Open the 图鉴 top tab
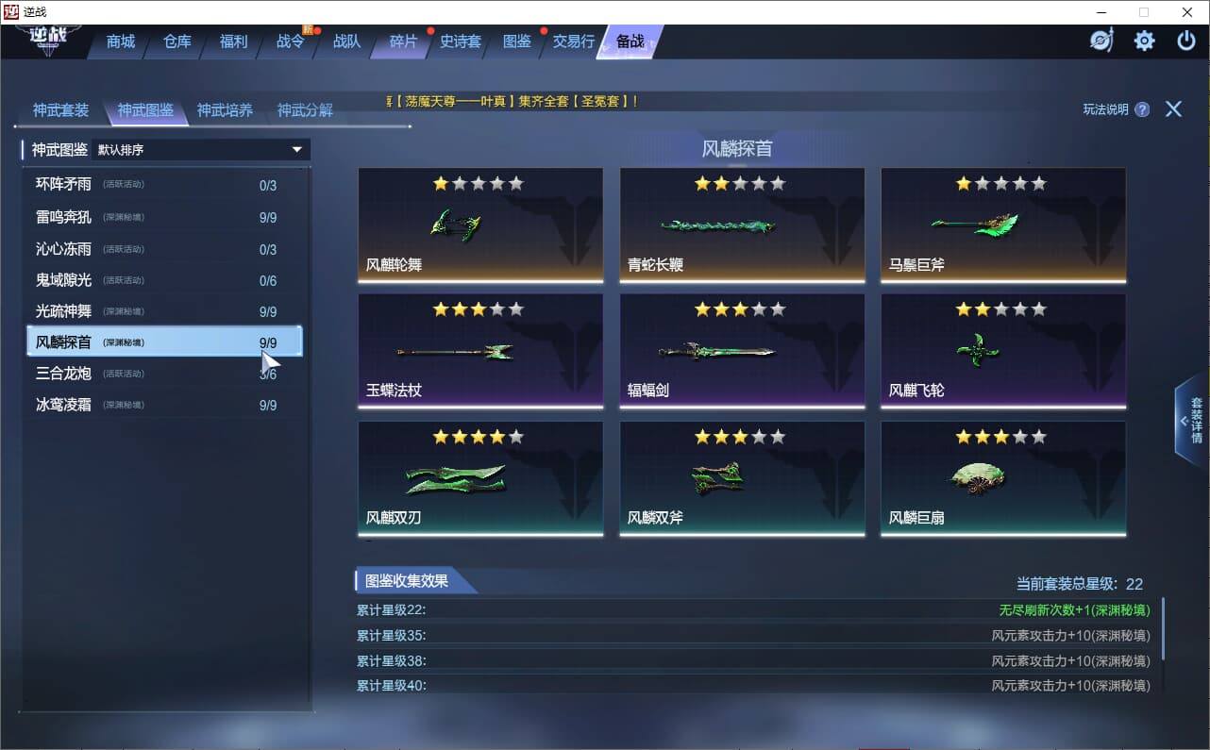Image resolution: width=1210 pixels, height=750 pixels. point(517,42)
